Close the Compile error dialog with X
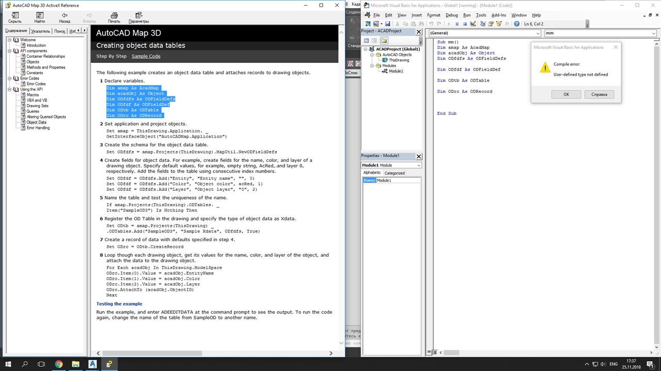The width and height of the screenshot is (661, 371). (616, 47)
